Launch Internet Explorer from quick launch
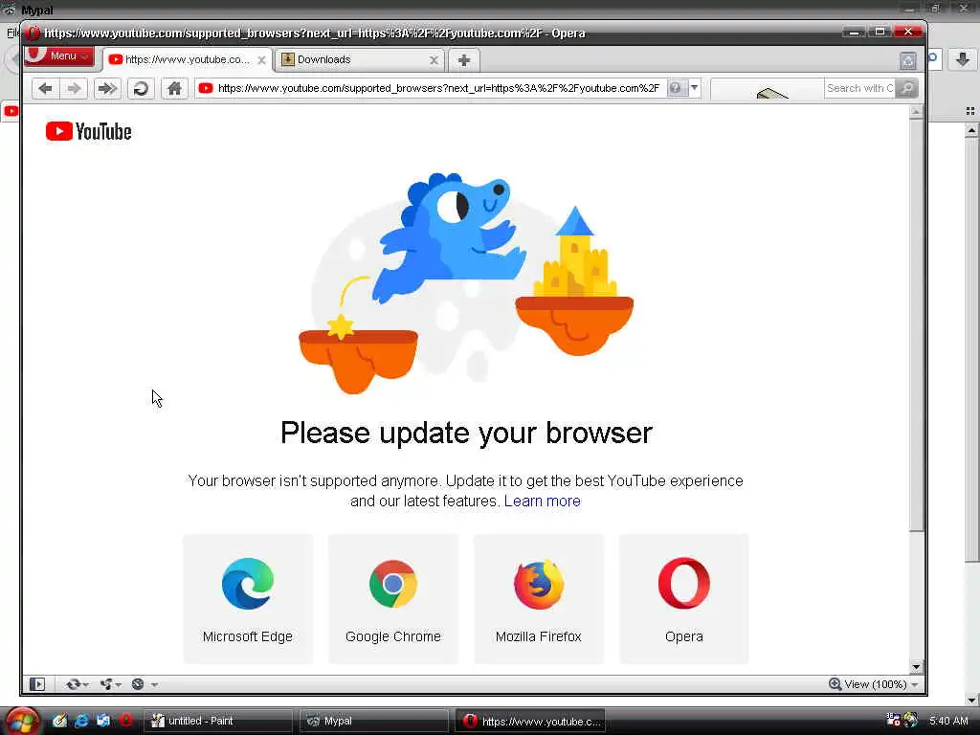The height and width of the screenshot is (735, 980). pos(81,721)
